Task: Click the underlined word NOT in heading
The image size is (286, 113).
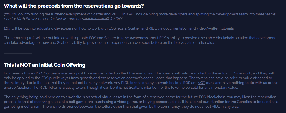Action: coord(25,65)
